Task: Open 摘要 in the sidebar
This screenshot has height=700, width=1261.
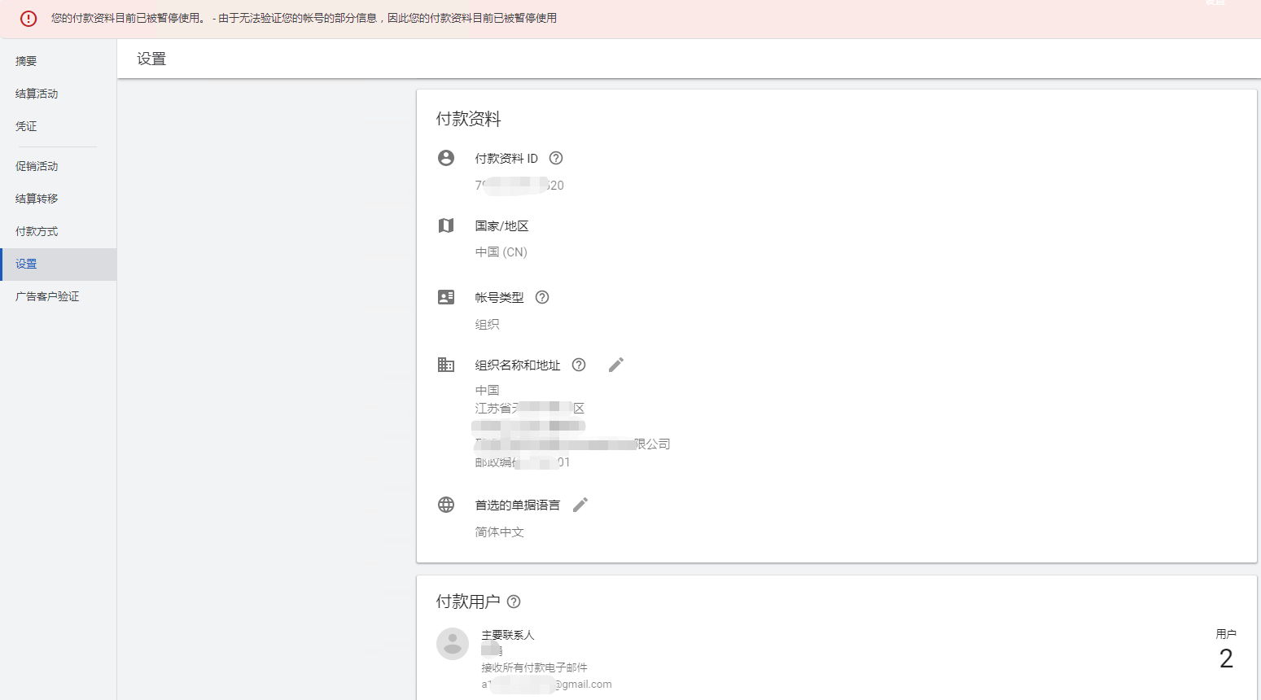Action: (x=59, y=61)
